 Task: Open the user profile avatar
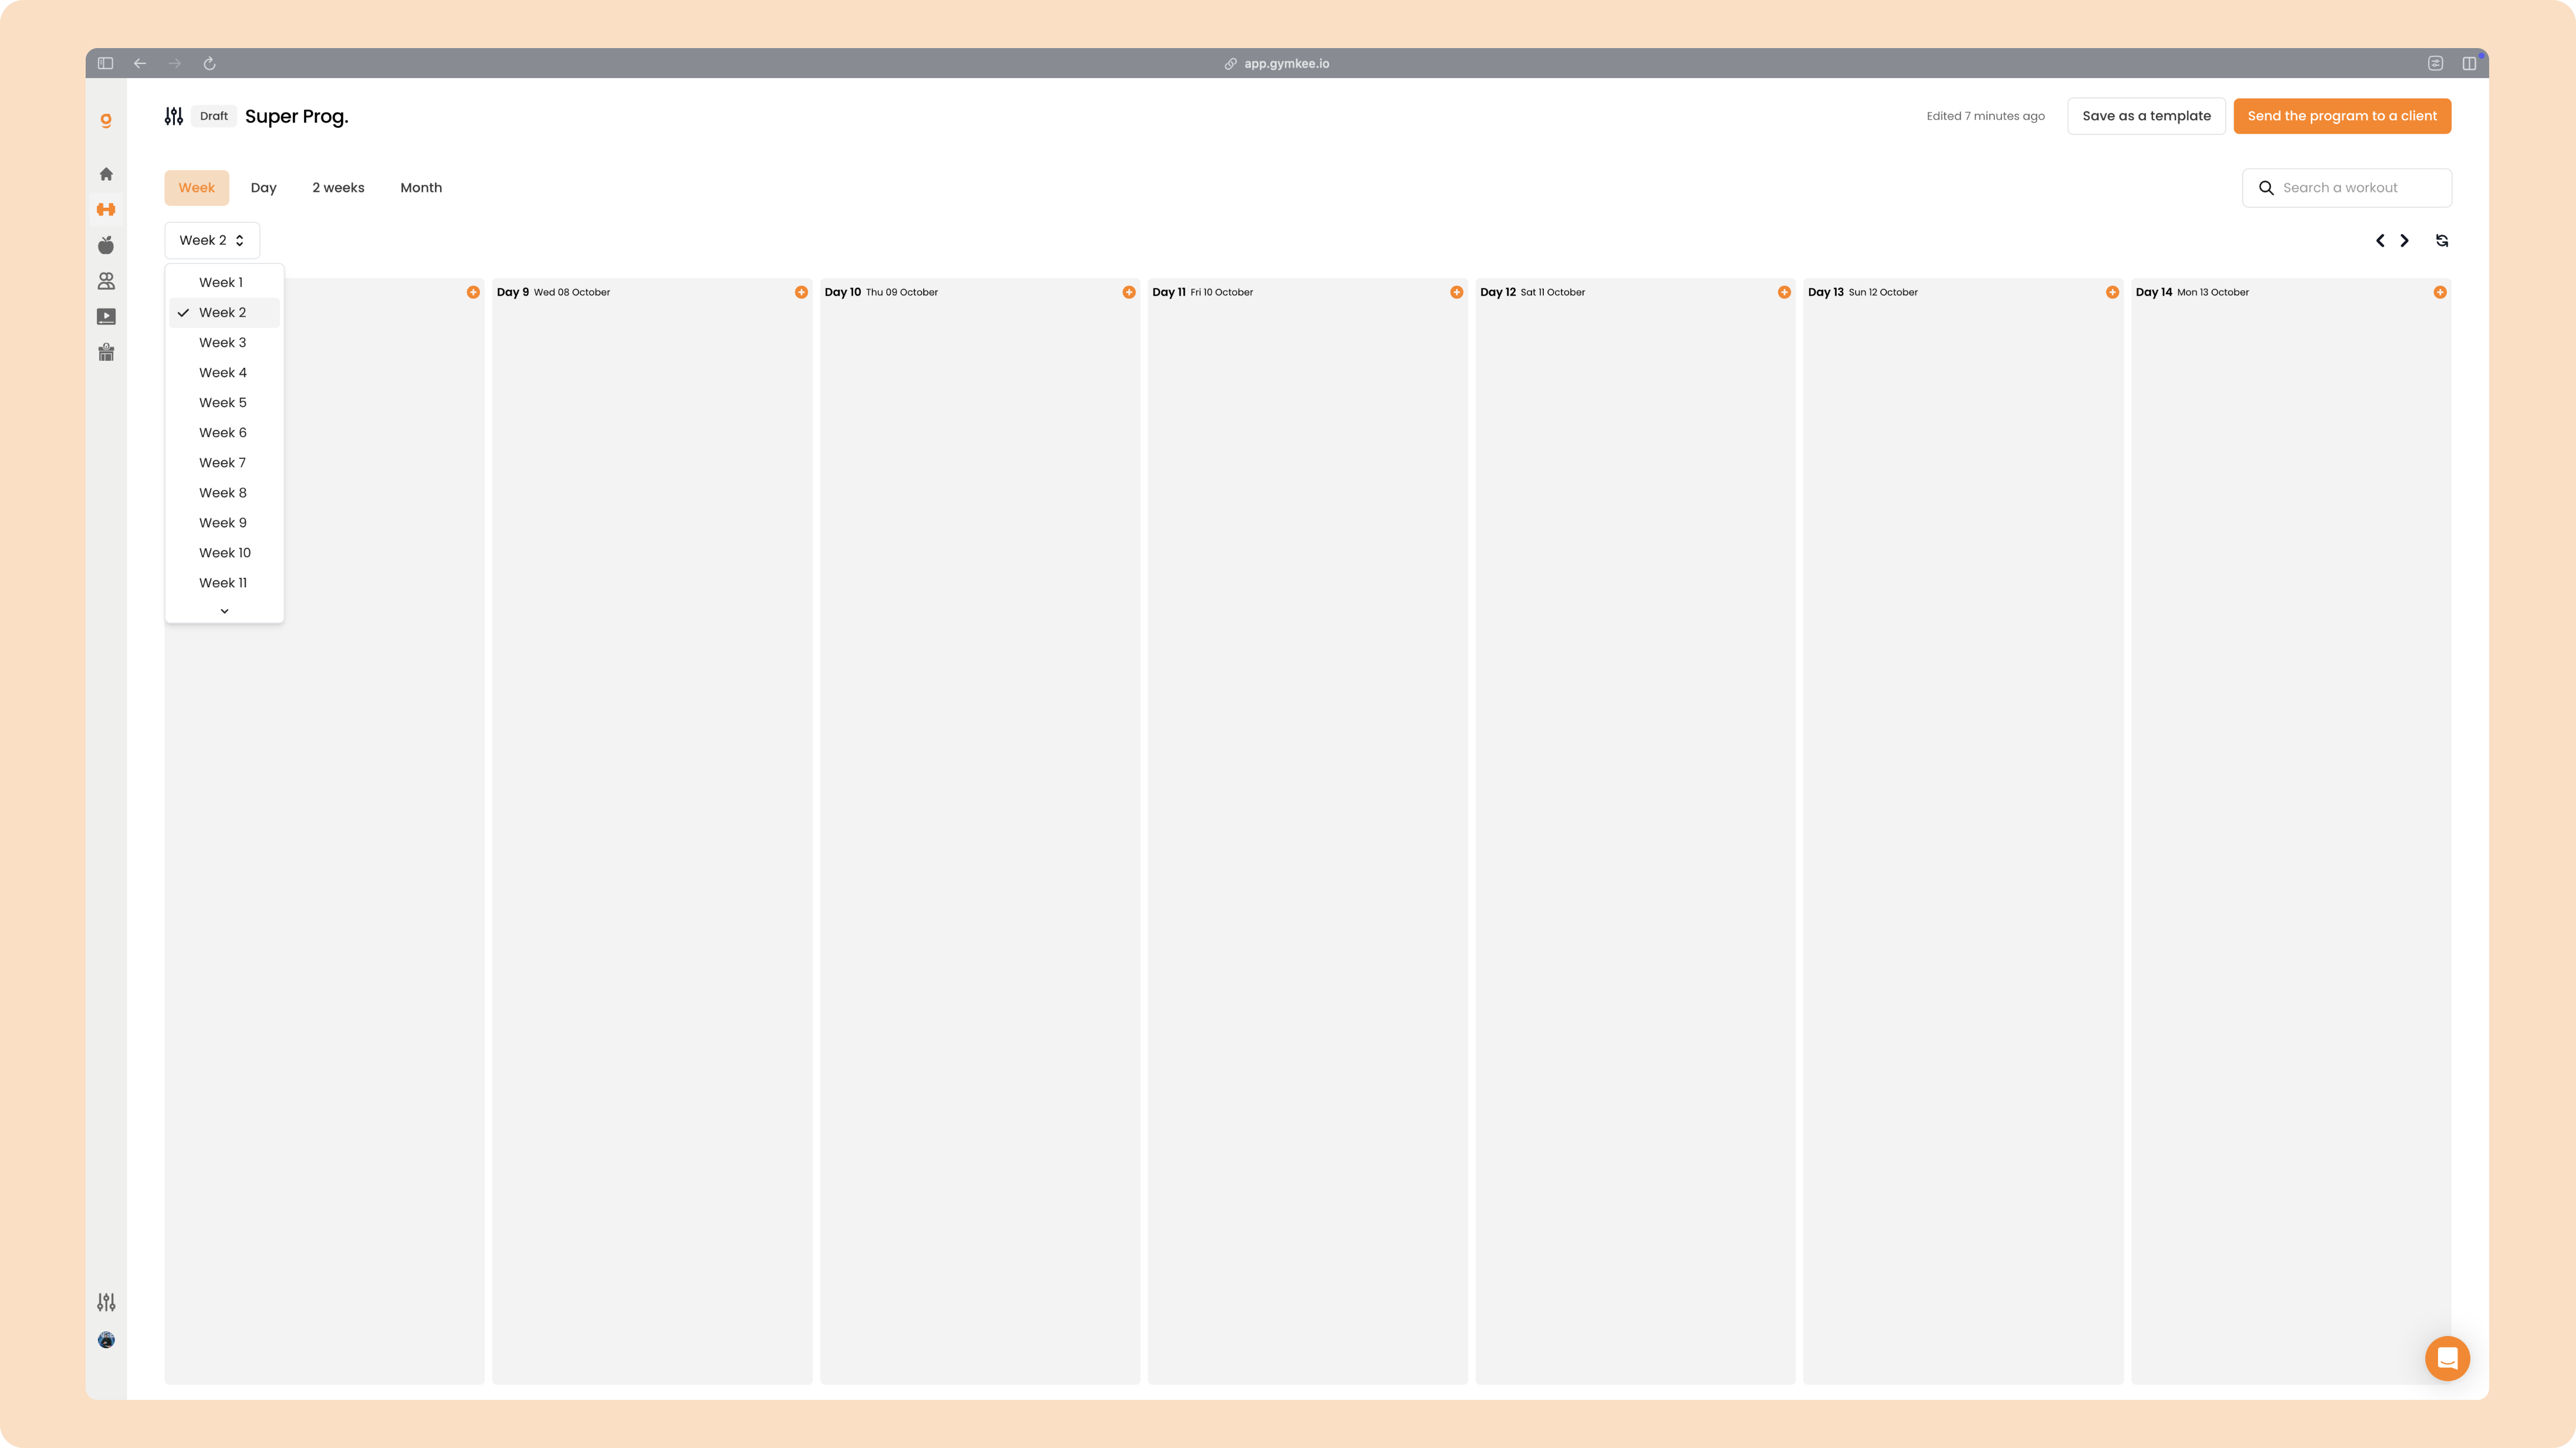coord(106,1340)
